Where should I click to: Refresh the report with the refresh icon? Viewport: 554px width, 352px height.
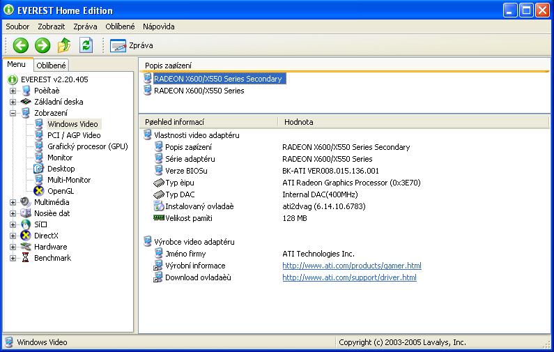click(86, 45)
